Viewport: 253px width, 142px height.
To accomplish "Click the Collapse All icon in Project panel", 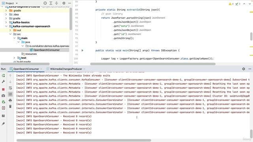I will point(57,3).
